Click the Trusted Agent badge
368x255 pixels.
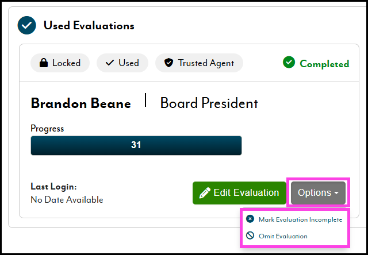199,63
